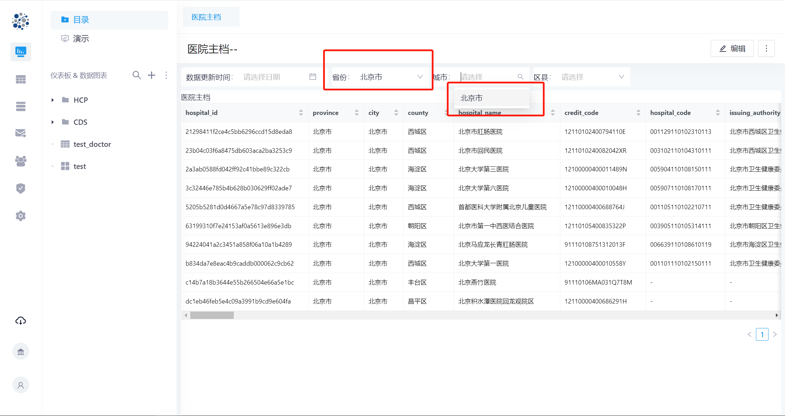785x416 pixels.
Task: Click the plus icon to add dashboard
Action: [x=151, y=75]
